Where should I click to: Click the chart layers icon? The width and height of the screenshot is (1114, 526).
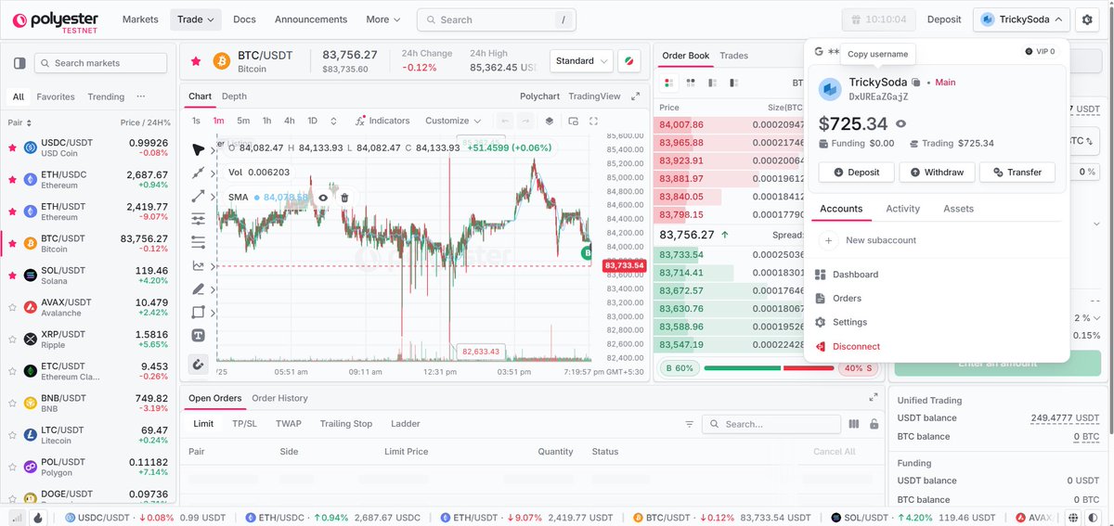[550, 121]
